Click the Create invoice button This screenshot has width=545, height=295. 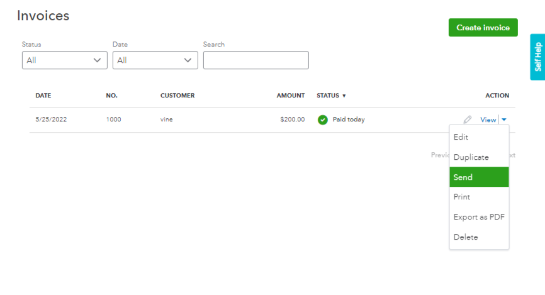click(x=483, y=28)
